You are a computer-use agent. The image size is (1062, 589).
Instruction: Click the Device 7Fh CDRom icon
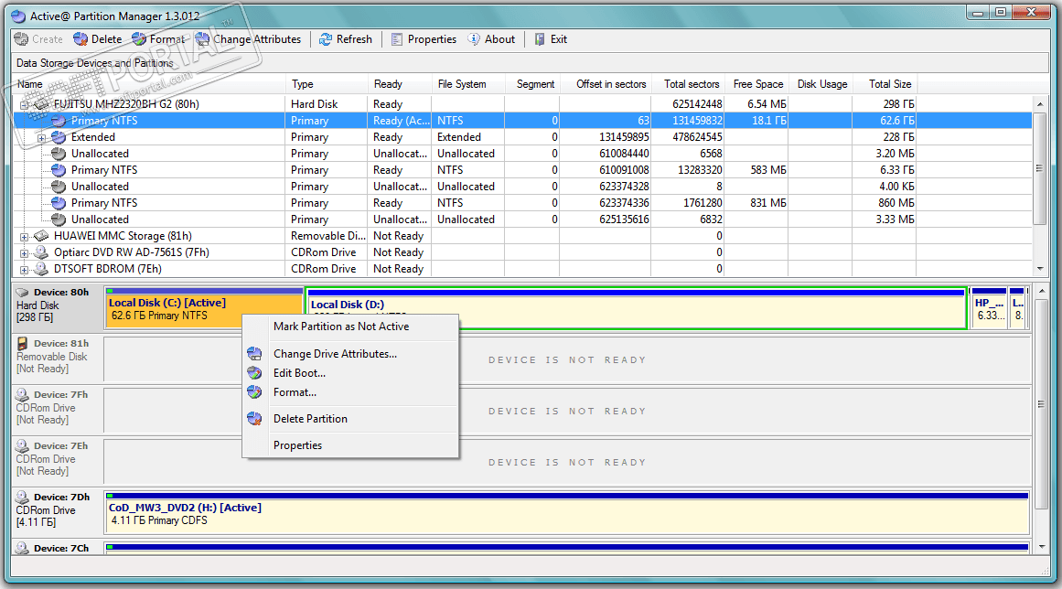pyautogui.click(x=22, y=395)
